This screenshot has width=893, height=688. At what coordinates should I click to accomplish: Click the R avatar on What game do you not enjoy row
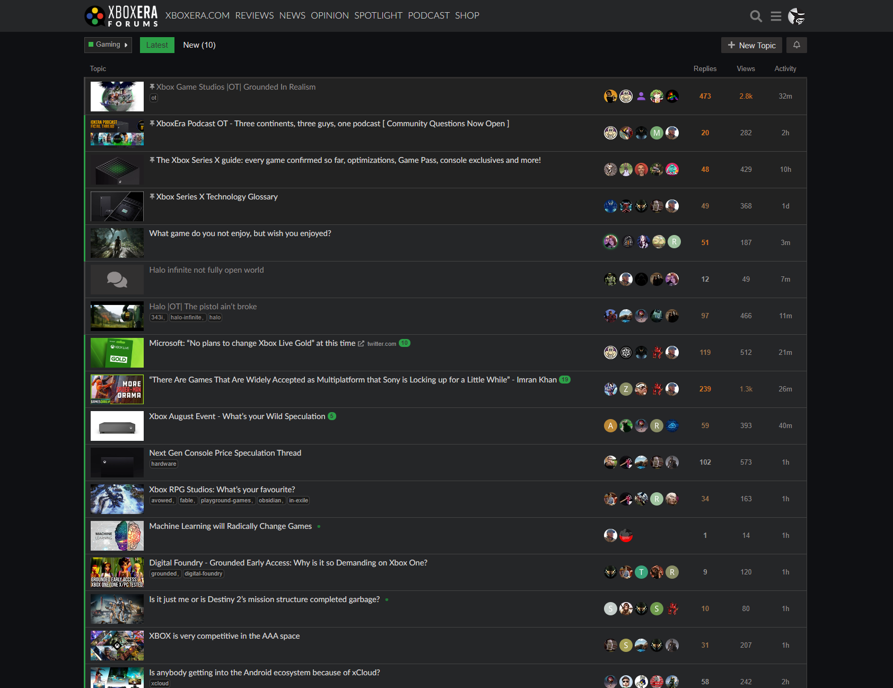coord(674,242)
